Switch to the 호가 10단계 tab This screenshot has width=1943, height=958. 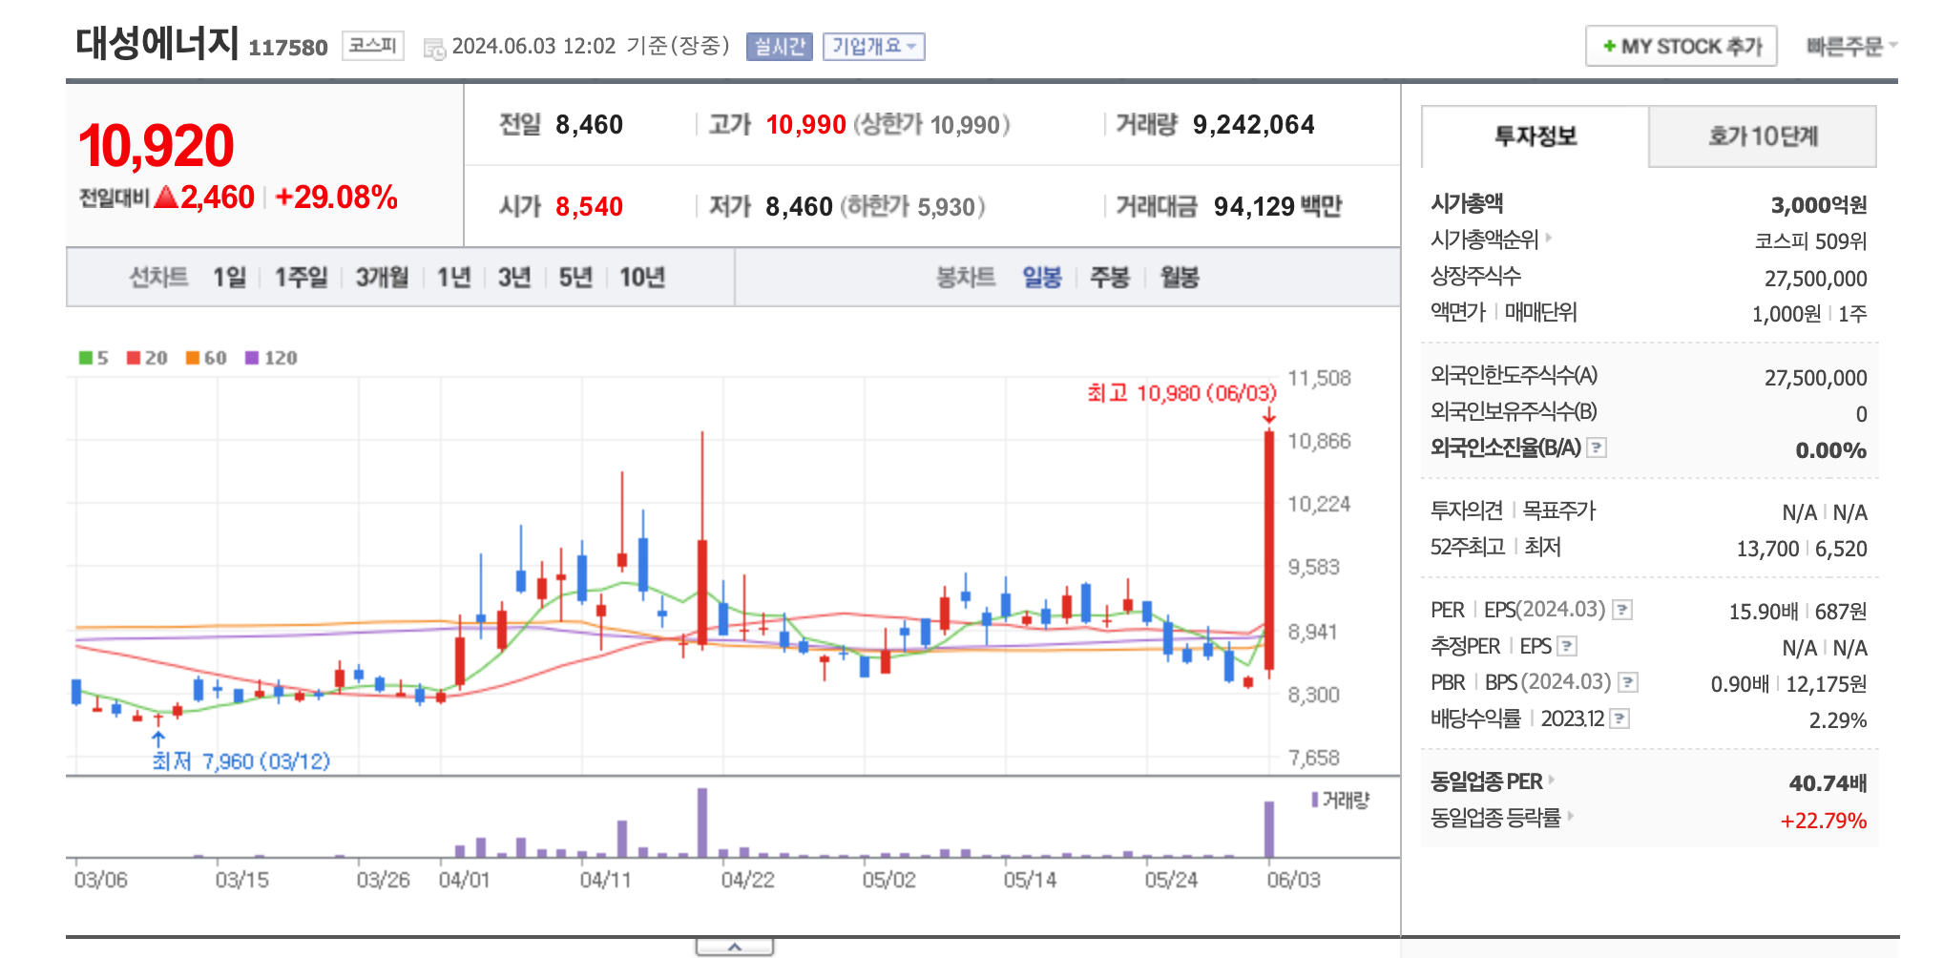pos(1762,136)
